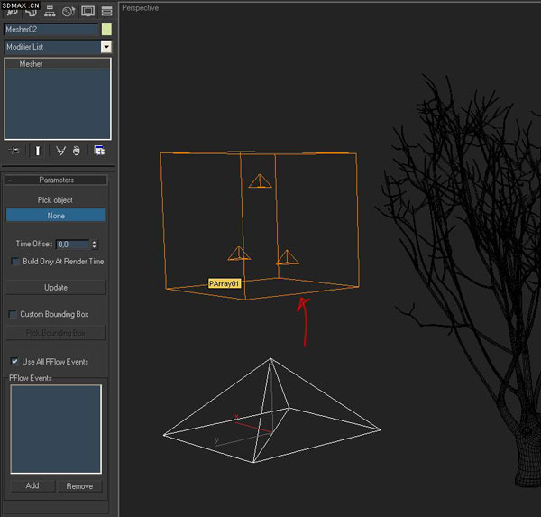Check the Custom Bounding Box option
This screenshot has height=517, width=541.
click(x=14, y=314)
